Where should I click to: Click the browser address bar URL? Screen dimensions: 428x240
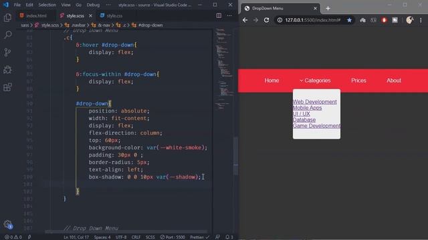312,20
